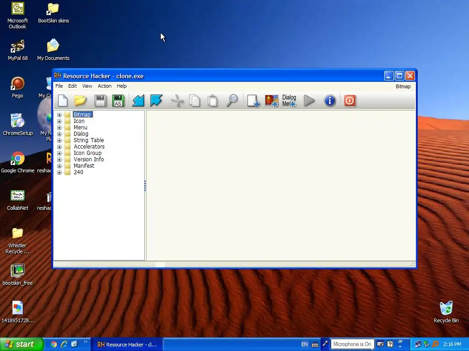Expand the String Table folder node
The width and height of the screenshot is (469, 351).
pos(59,141)
